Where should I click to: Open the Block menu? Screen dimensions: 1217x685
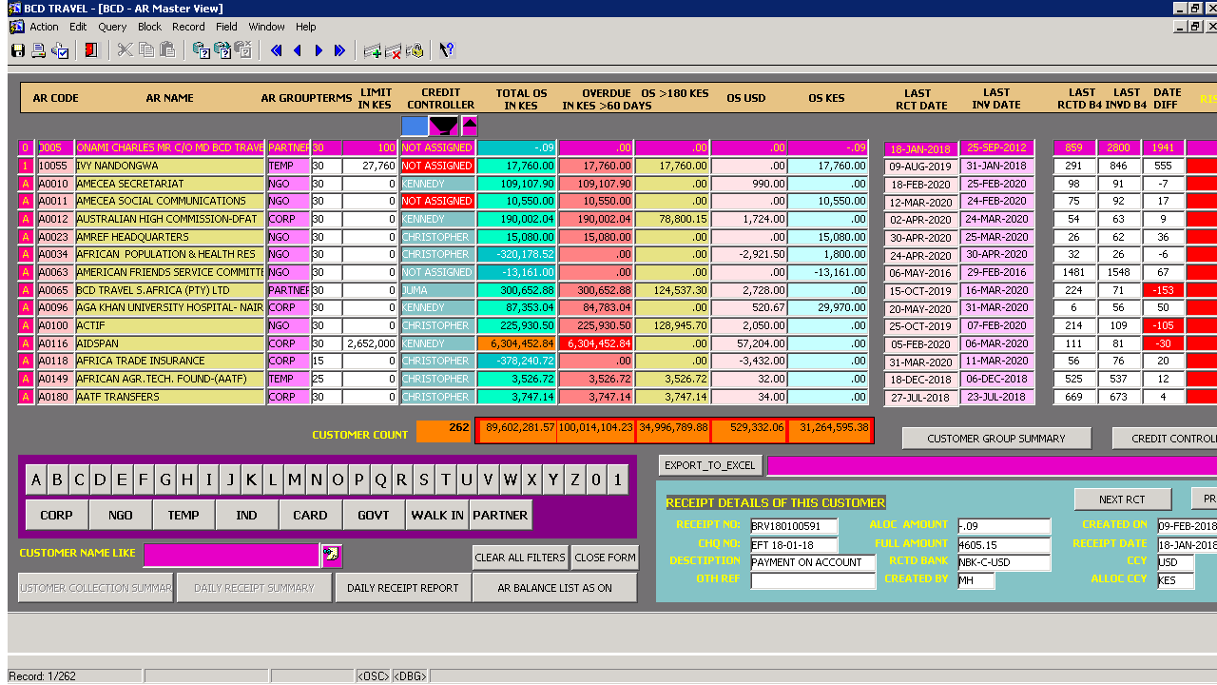[149, 27]
